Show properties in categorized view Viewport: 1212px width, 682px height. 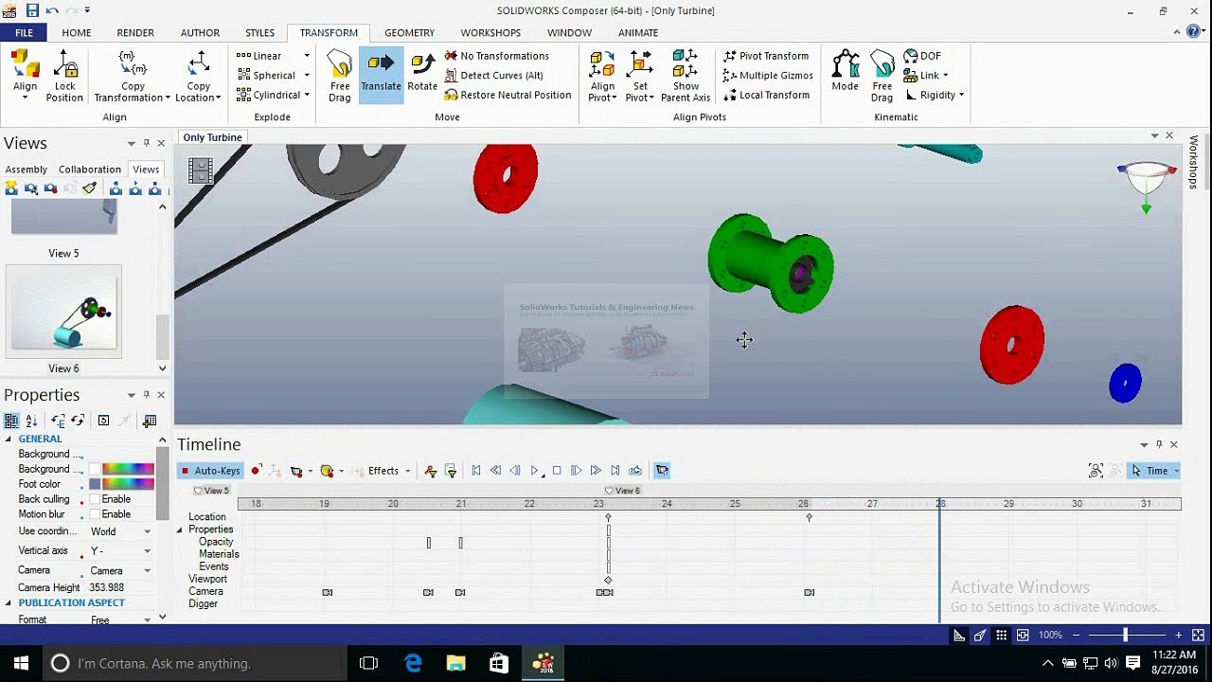click(11, 421)
